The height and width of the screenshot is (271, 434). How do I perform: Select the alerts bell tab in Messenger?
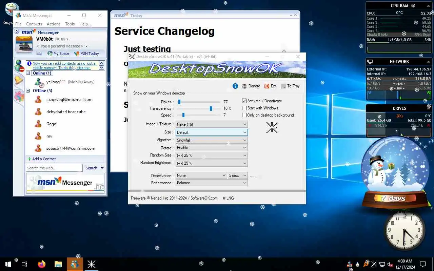pos(18,81)
